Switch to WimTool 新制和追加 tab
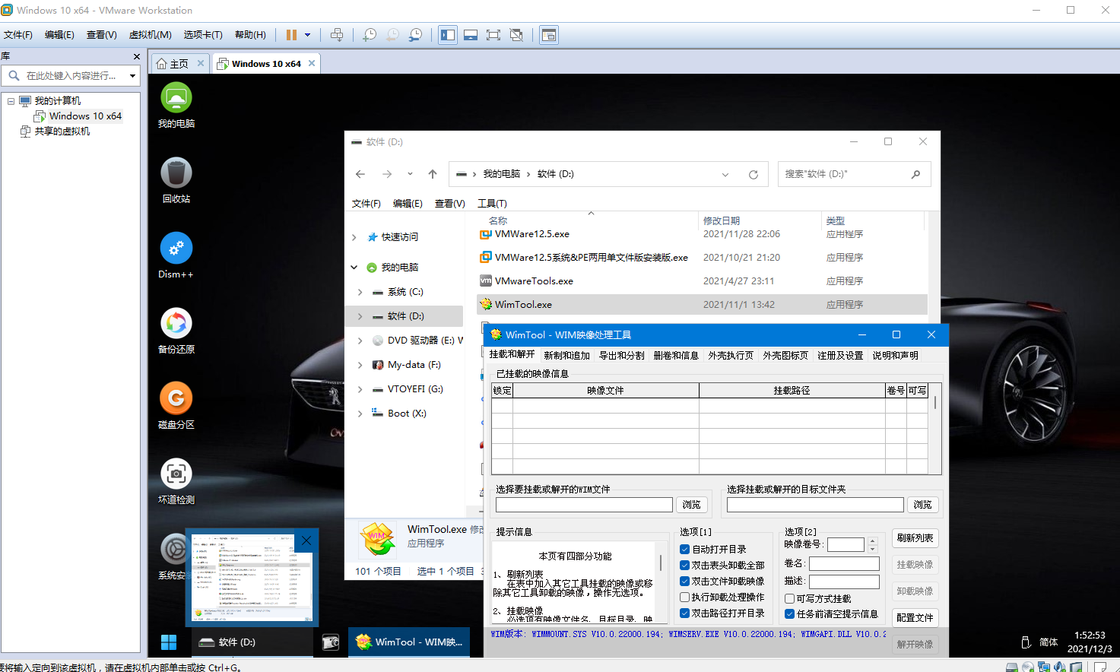Screen dimensions: 1120x672 (566, 355)
